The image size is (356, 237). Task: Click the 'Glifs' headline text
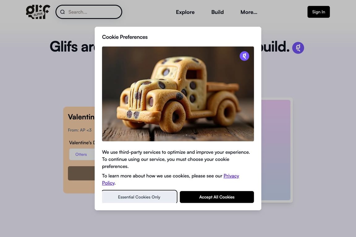point(64,47)
